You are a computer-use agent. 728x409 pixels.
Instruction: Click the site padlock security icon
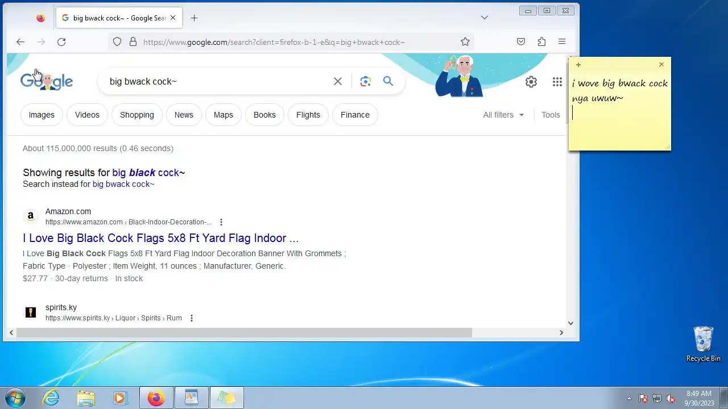133,41
